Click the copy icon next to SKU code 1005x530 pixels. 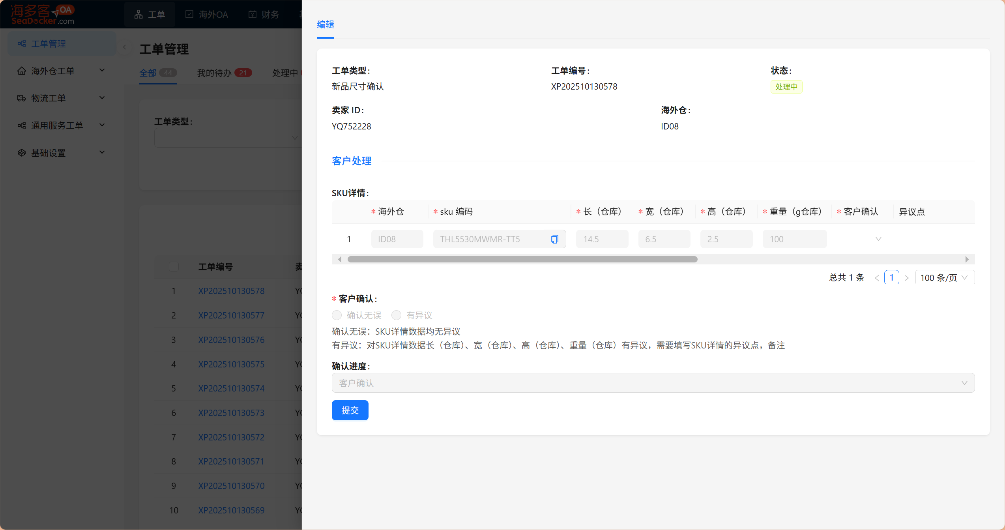[554, 239]
